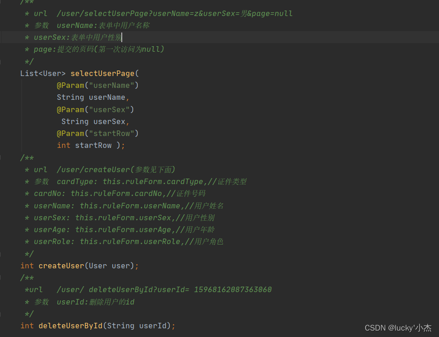
Task: Click the comment line 'userRole: this.ruleForm.userRole'
Action: [124, 241]
